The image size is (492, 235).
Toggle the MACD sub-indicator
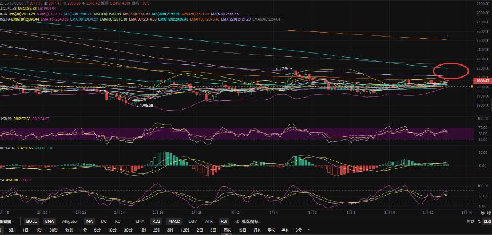pos(174,221)
